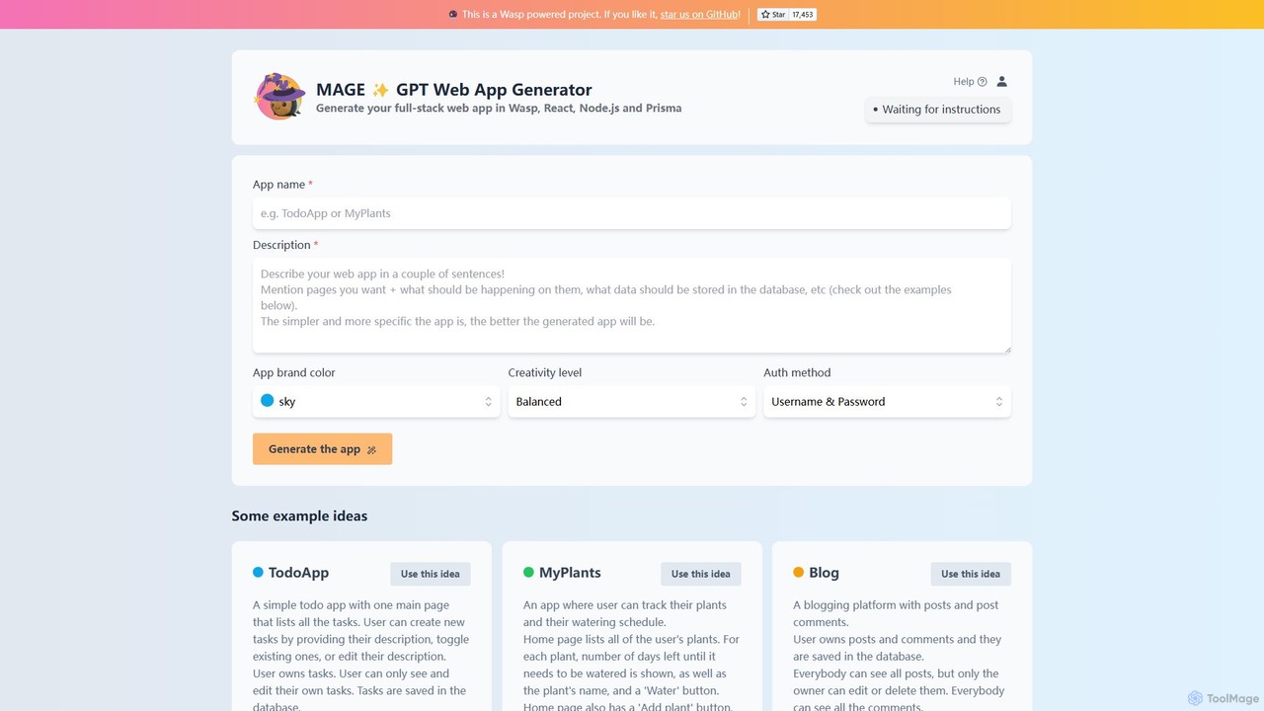The width and height of the screenshot is (1264, 711).
Task: Click the Help question mark icon
Action: pyautogui.click(x=982, y=82)
